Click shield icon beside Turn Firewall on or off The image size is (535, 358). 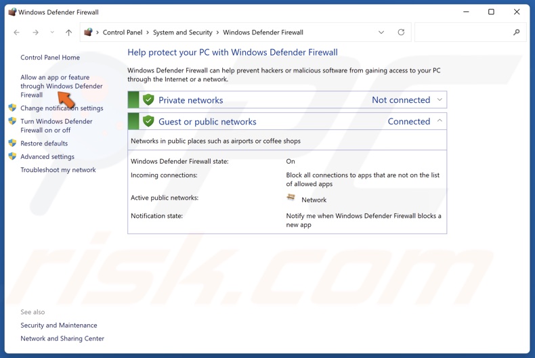point(13,121)
